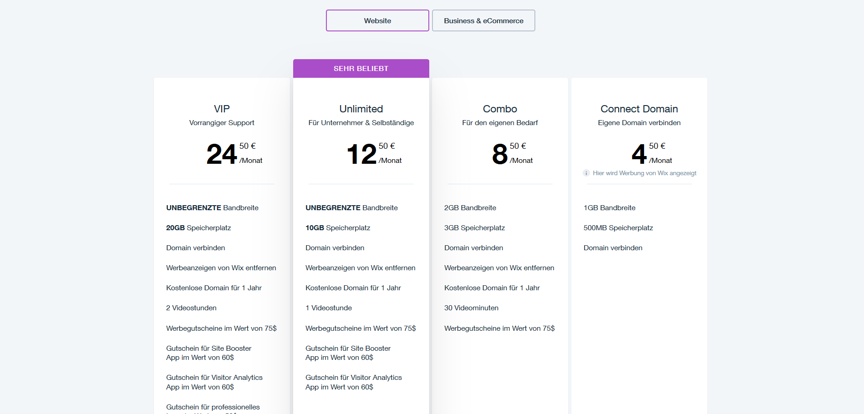Select the Connect Domain plan title

639,109
